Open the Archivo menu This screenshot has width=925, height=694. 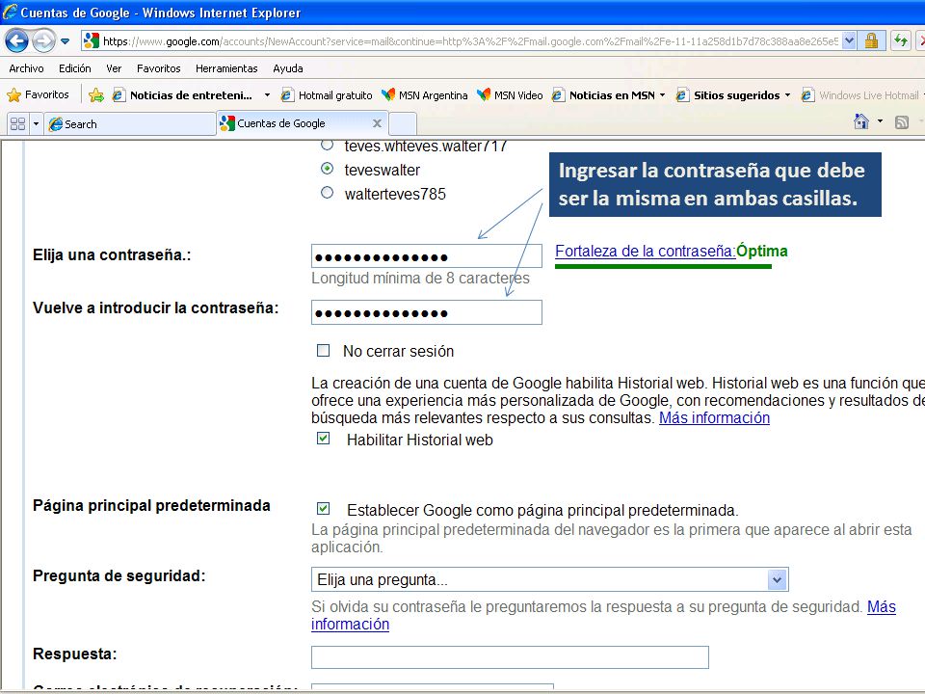tap(26, 68)
